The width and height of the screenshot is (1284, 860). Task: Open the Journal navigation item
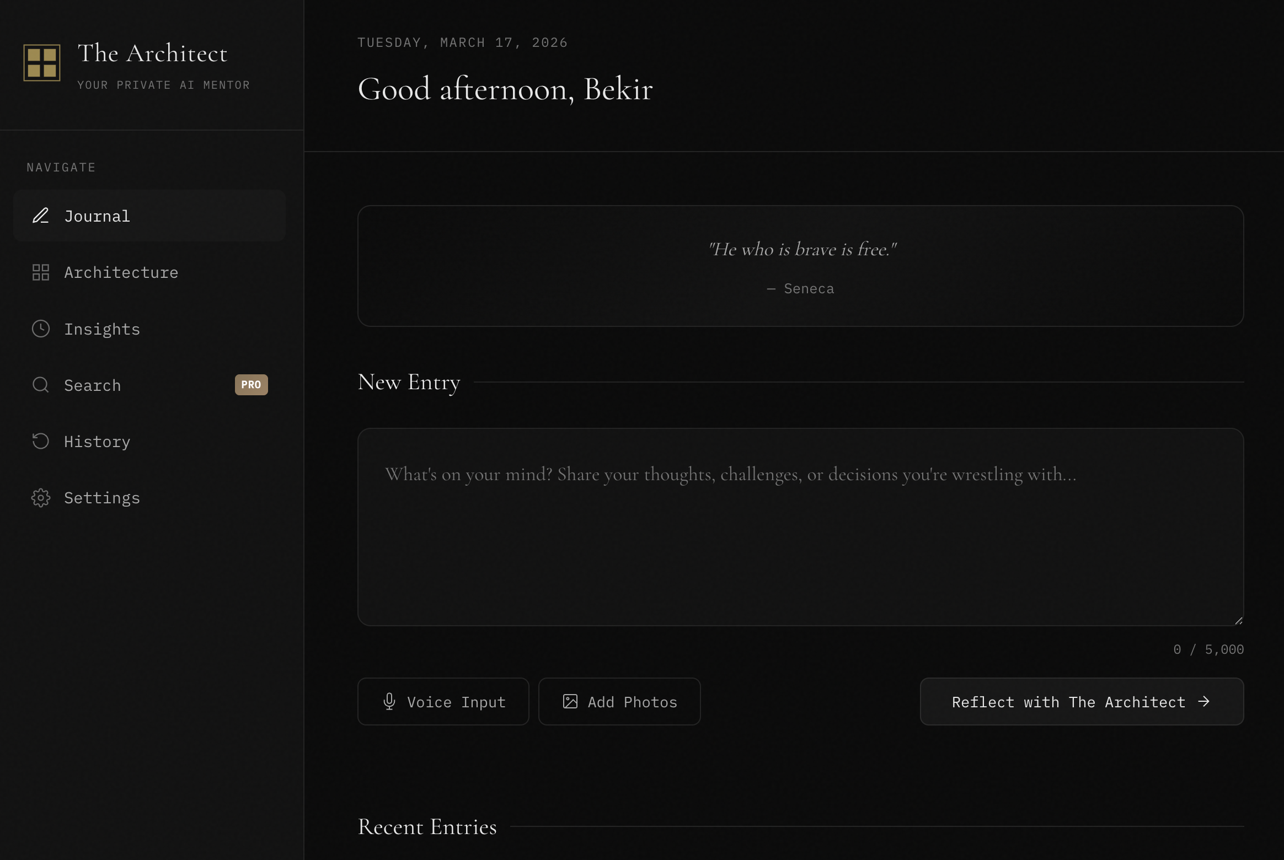[97, 216]
